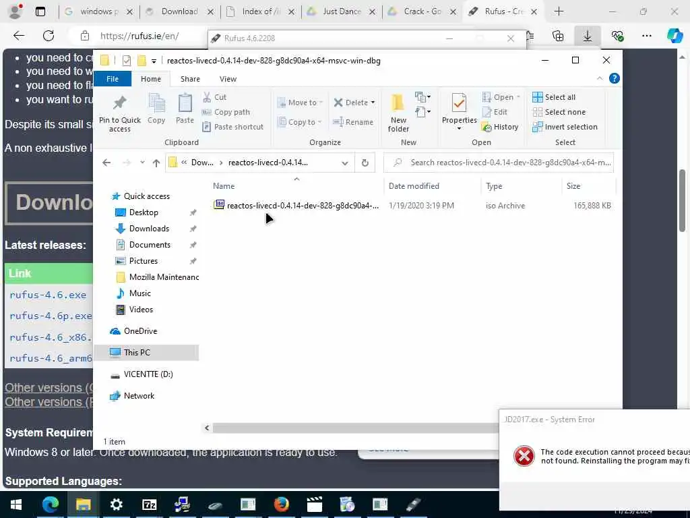Open Settings from taskbar

(116, 505)
